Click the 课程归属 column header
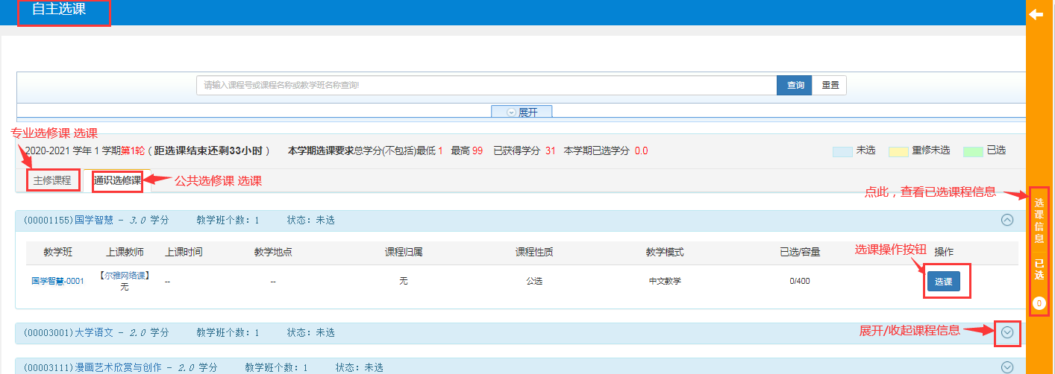Image resolution: width=1055 pixels, height=374 pixels. click(404, 252)
